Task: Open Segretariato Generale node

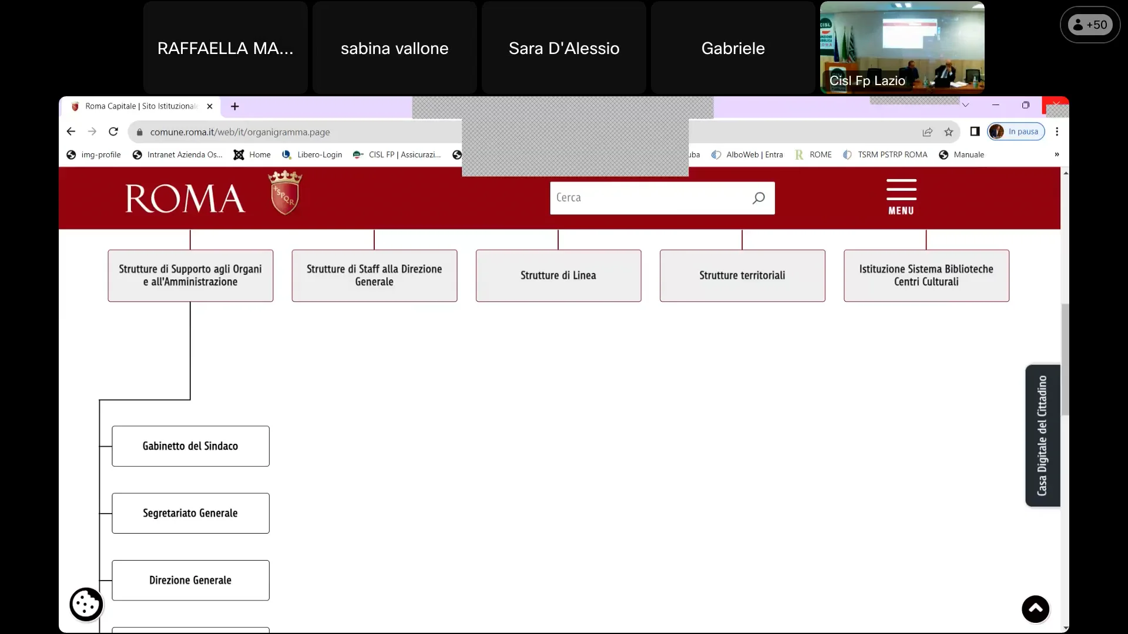Action: (190, 513)
